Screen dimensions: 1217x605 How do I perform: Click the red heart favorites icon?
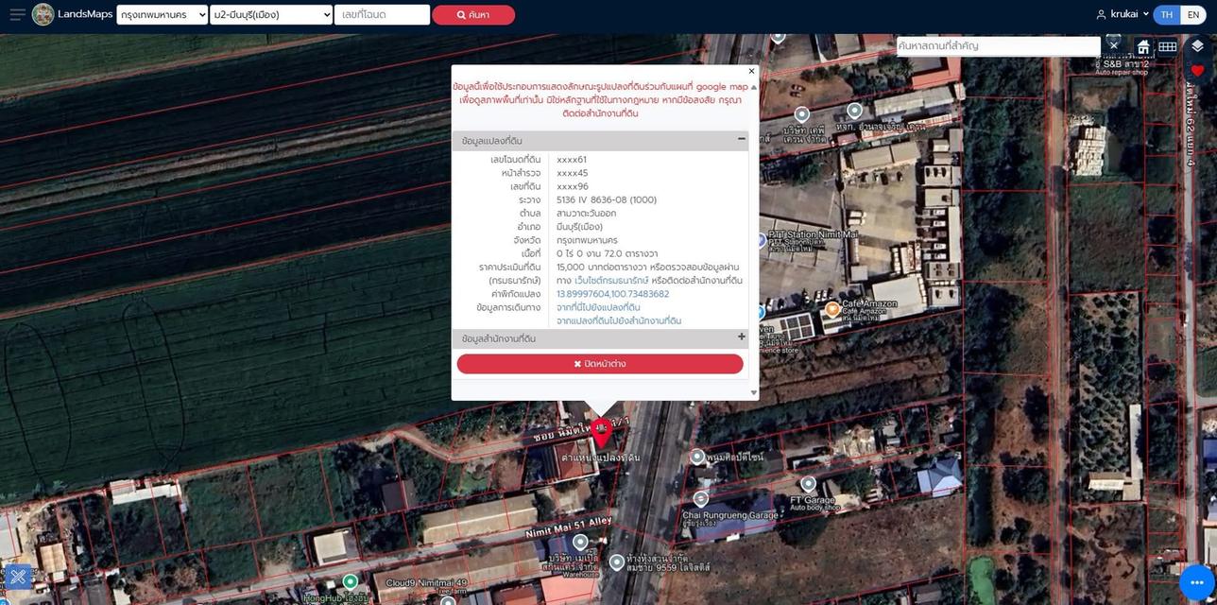click(1197, 71)
